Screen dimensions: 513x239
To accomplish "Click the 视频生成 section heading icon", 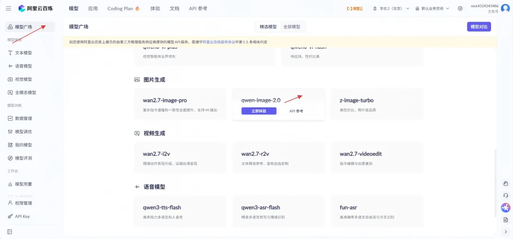I will [x=137, y=133].
